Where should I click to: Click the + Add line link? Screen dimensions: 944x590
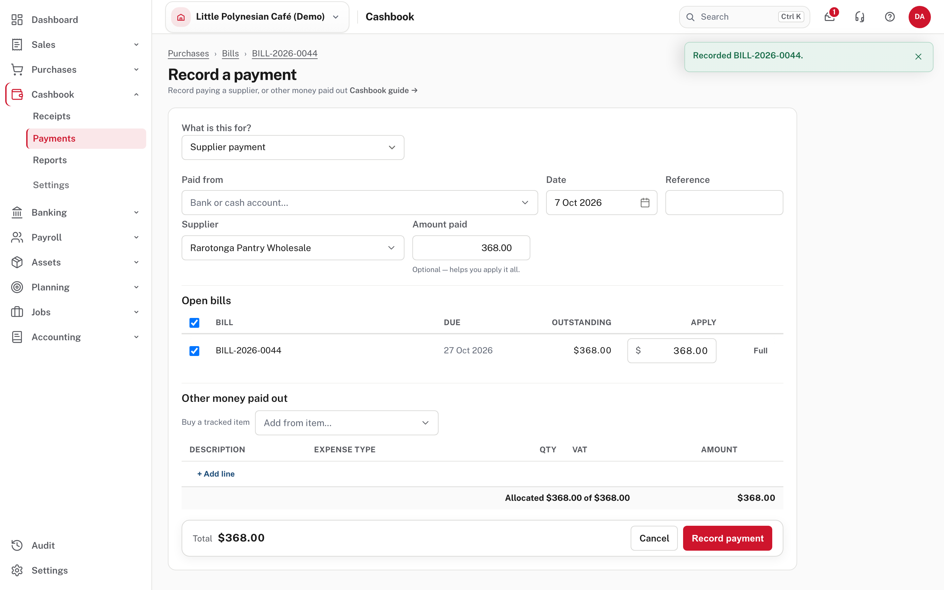click(x=216, y=474)
